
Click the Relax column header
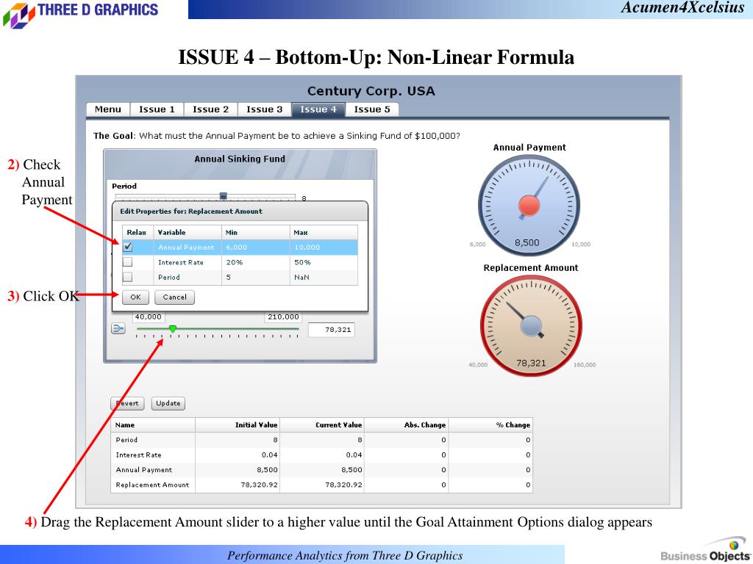click(138, 232)
